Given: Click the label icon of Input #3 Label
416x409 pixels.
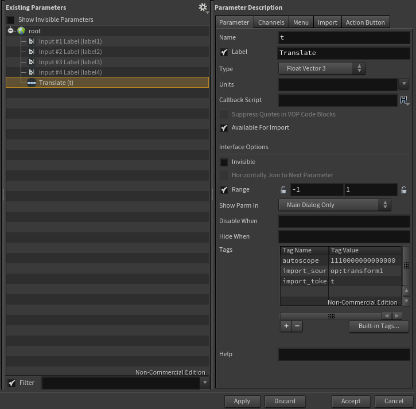Looking at the screenshot, I should click(32, 62).
